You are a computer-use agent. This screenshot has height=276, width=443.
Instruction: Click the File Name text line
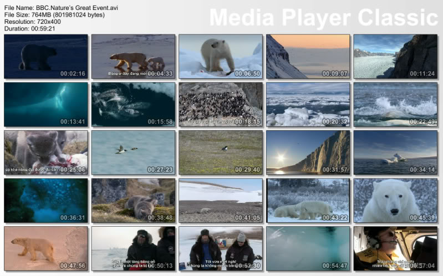(x=61, y=8)
